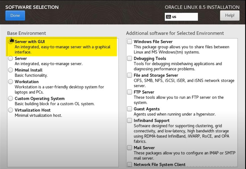This screenshot has width=246, height=169.
Task: Enable the FTP Server checkbox
Action: [130, 92]
